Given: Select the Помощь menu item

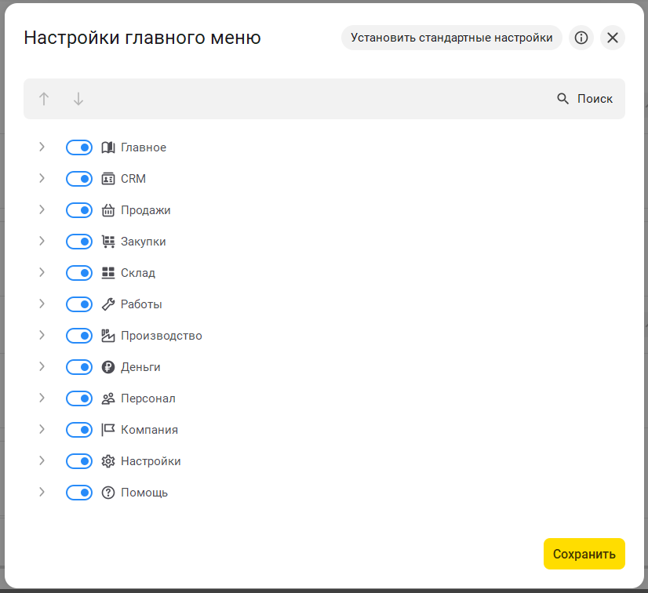Looking at the screenshot, I should click(144, 493).
